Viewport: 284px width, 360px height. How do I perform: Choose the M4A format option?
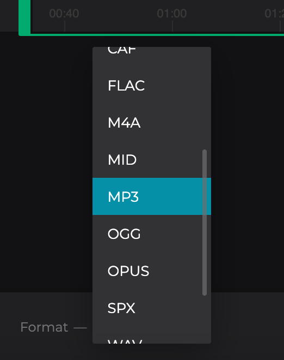tap(152, 122)
